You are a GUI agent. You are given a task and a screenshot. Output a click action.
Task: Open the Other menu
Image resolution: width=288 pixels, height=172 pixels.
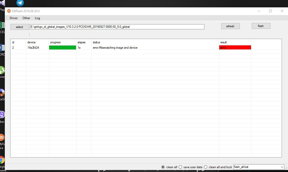(26, 18)
